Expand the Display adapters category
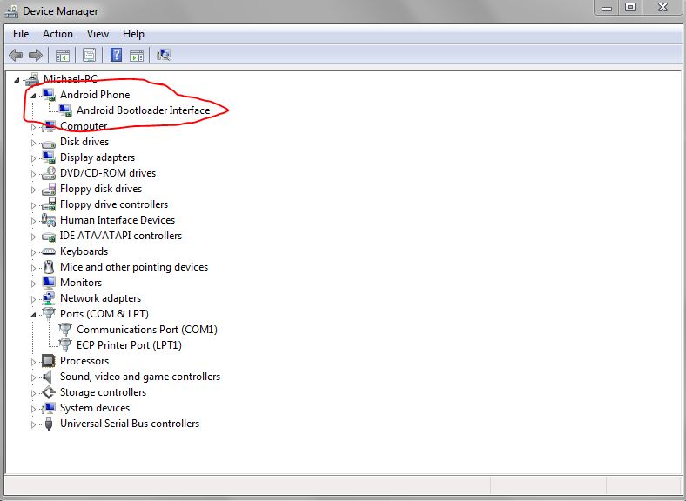Viewport: 686px width, 501px height. click(33, 158)
